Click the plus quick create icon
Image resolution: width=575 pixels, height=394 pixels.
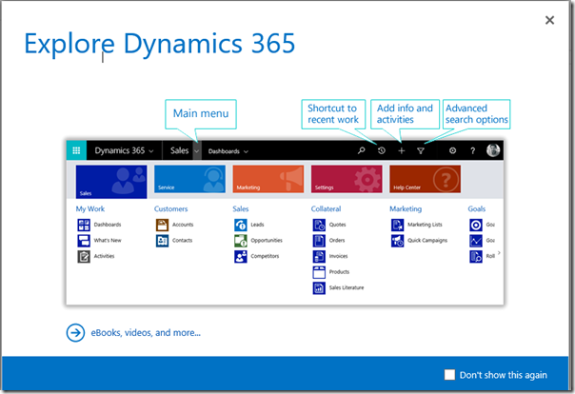[402, 150]
